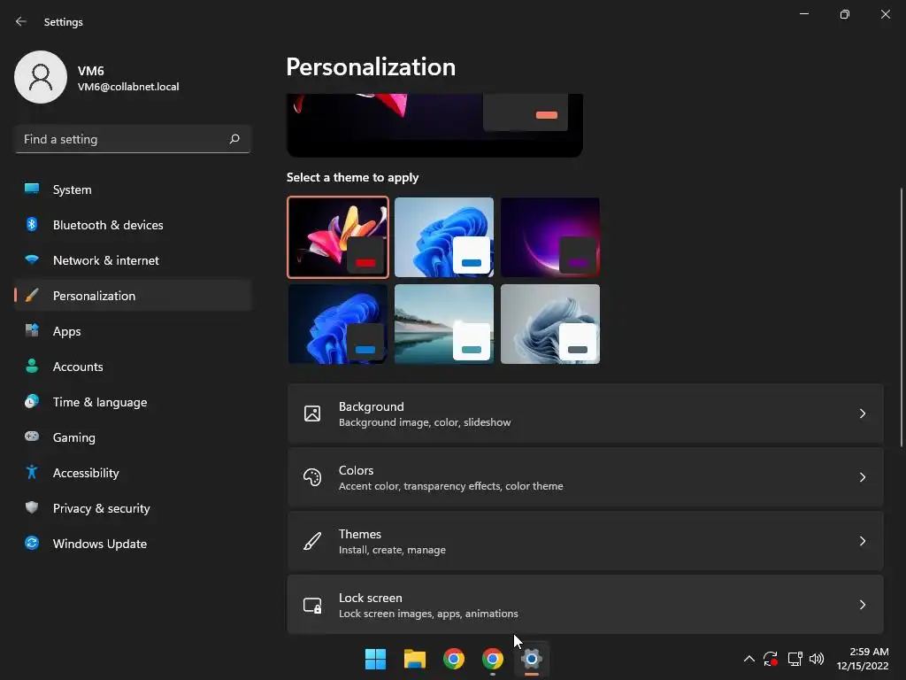Apply the dark blue bloom theme
906x680 pixels.
pos(338,324)
